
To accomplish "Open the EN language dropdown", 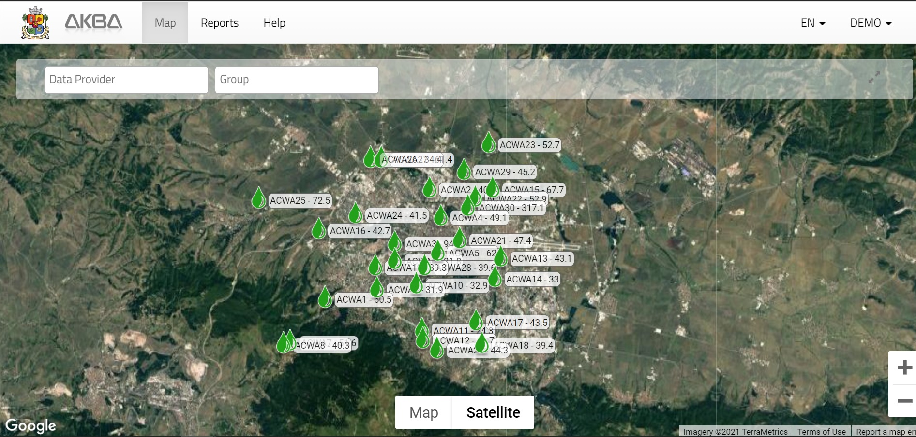I will (812, 23).
